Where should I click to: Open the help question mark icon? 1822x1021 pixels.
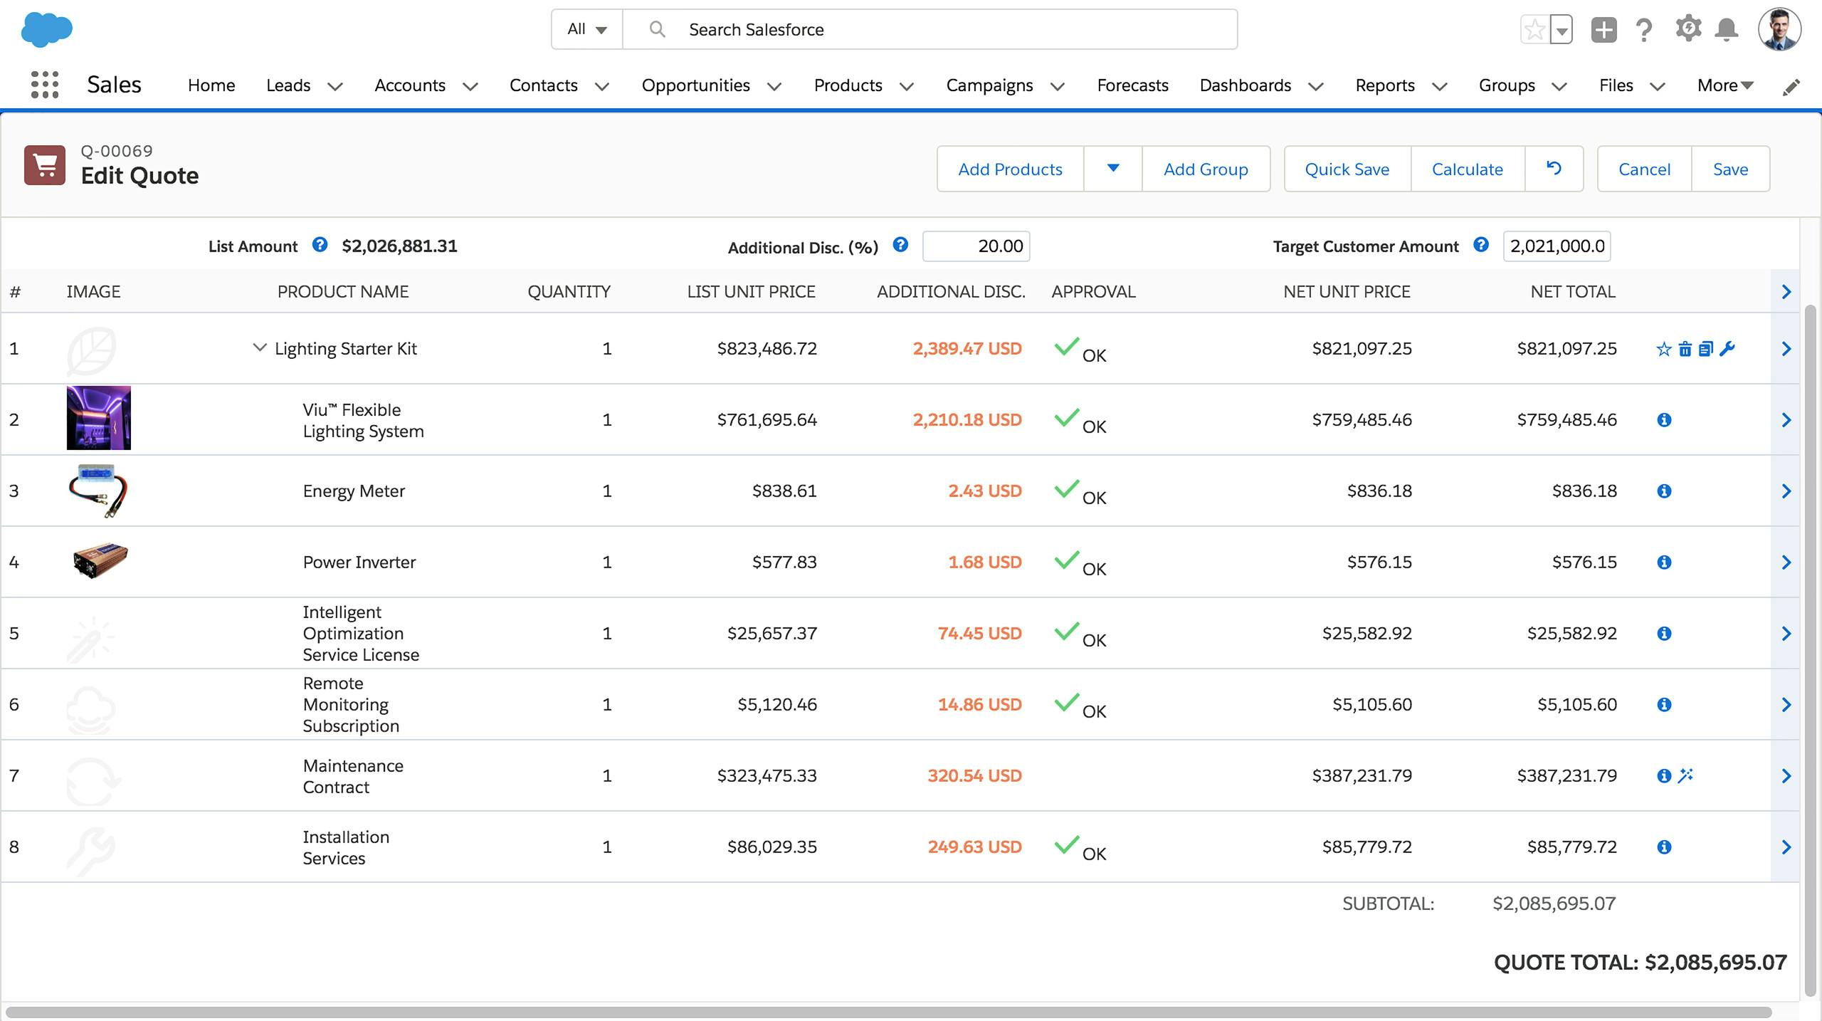[1644, 30]
